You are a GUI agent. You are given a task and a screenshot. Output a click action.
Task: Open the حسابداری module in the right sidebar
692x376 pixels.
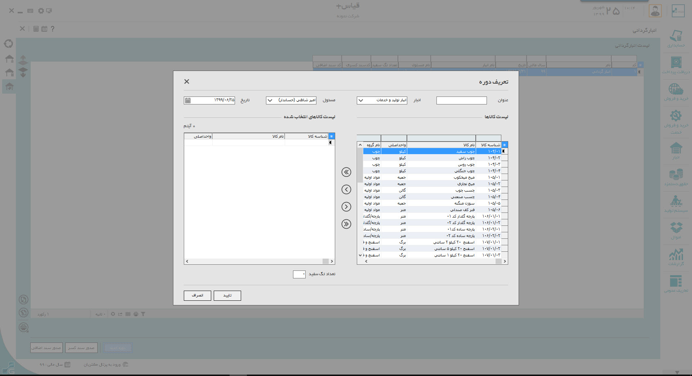(676, 38)
